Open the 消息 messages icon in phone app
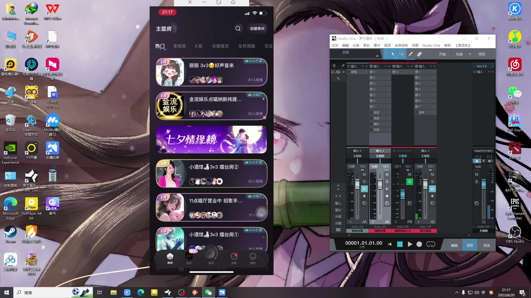The width and height of the screenshot is (531, 298). tap(234, 259)
